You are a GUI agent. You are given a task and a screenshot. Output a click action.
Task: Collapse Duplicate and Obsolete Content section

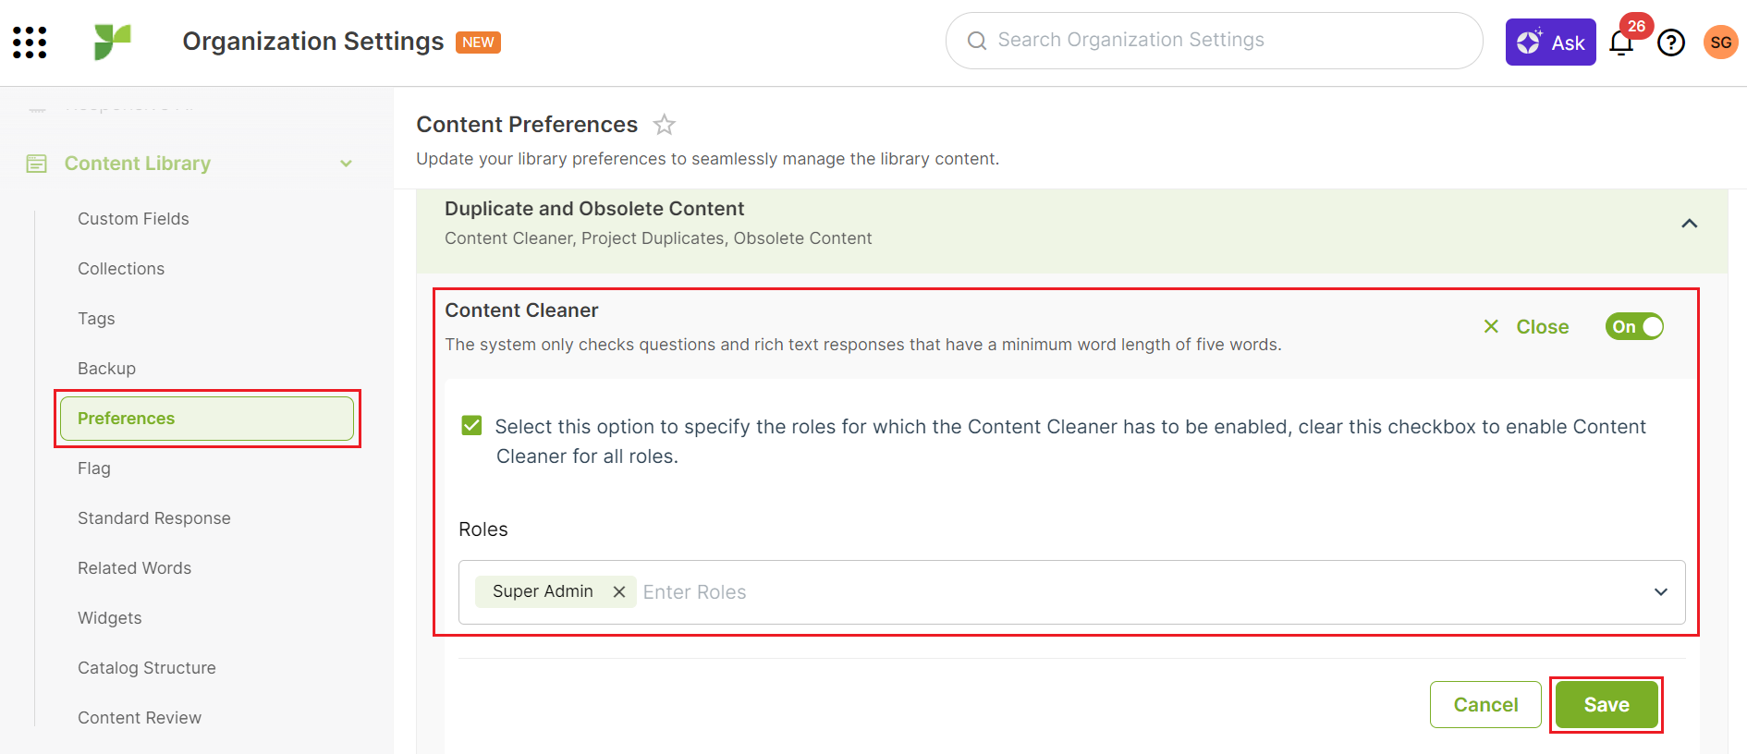1689,224
